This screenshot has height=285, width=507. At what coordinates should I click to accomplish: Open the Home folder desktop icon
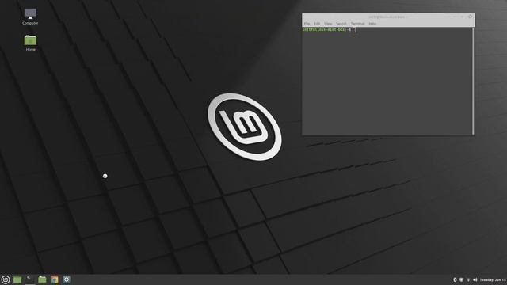pyautogui.click(x=30, y=43)
